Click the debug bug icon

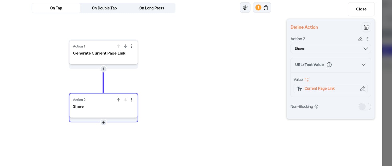click(266, 8)
